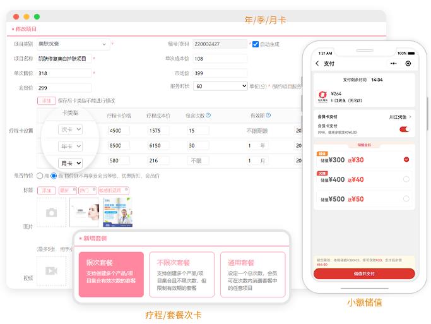Click help icon next to 包含次数
431x324 pixels.
point(208,116)
